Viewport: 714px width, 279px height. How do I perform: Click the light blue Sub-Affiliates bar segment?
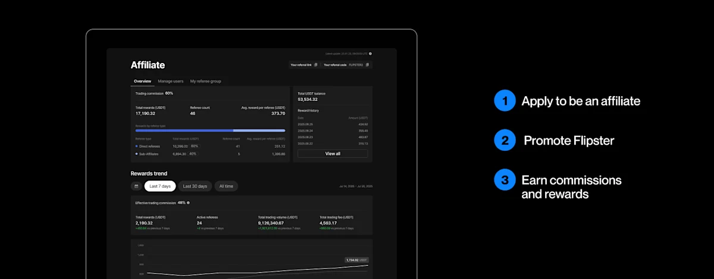tap(259, 131)
